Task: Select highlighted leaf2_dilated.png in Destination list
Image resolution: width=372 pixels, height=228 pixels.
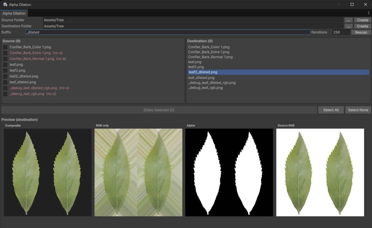Action: point(279,72)
